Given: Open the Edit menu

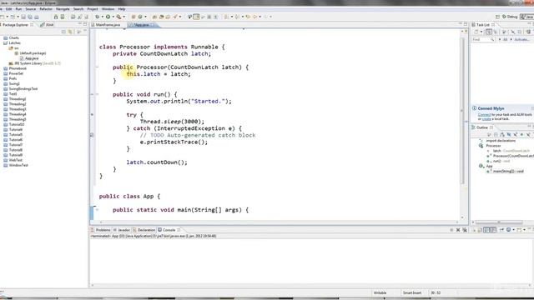Looking at the screenshot, I should tap(9, 9).
